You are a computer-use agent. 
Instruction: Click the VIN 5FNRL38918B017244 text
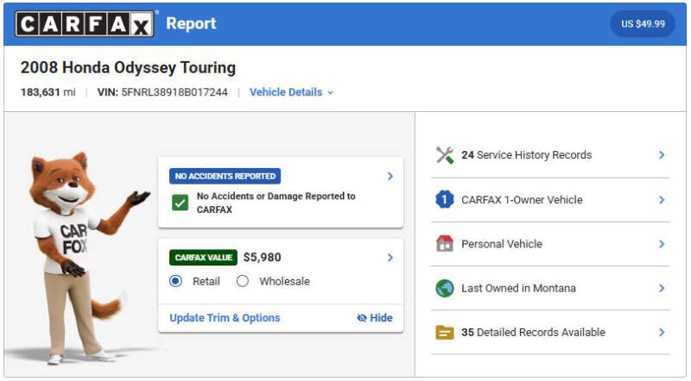point(162,92)
